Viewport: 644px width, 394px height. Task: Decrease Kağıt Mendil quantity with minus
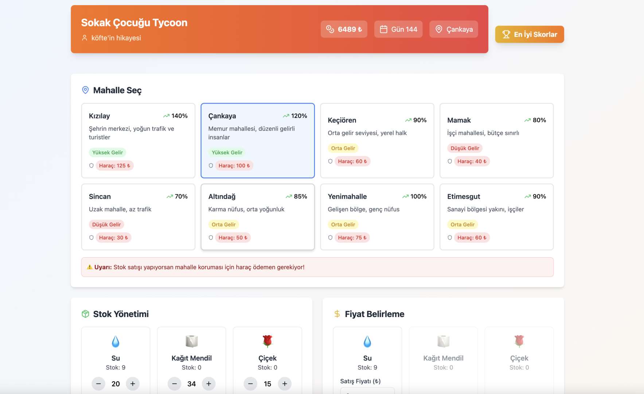[x=175, y=384]
